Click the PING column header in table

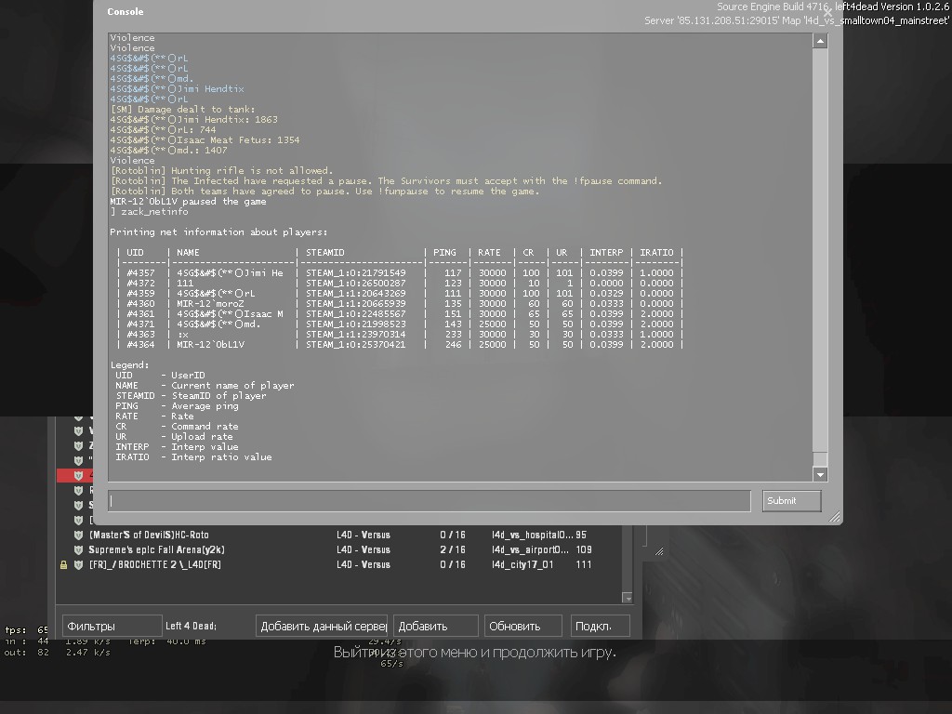pyautogui.click(x=444, y=253)
